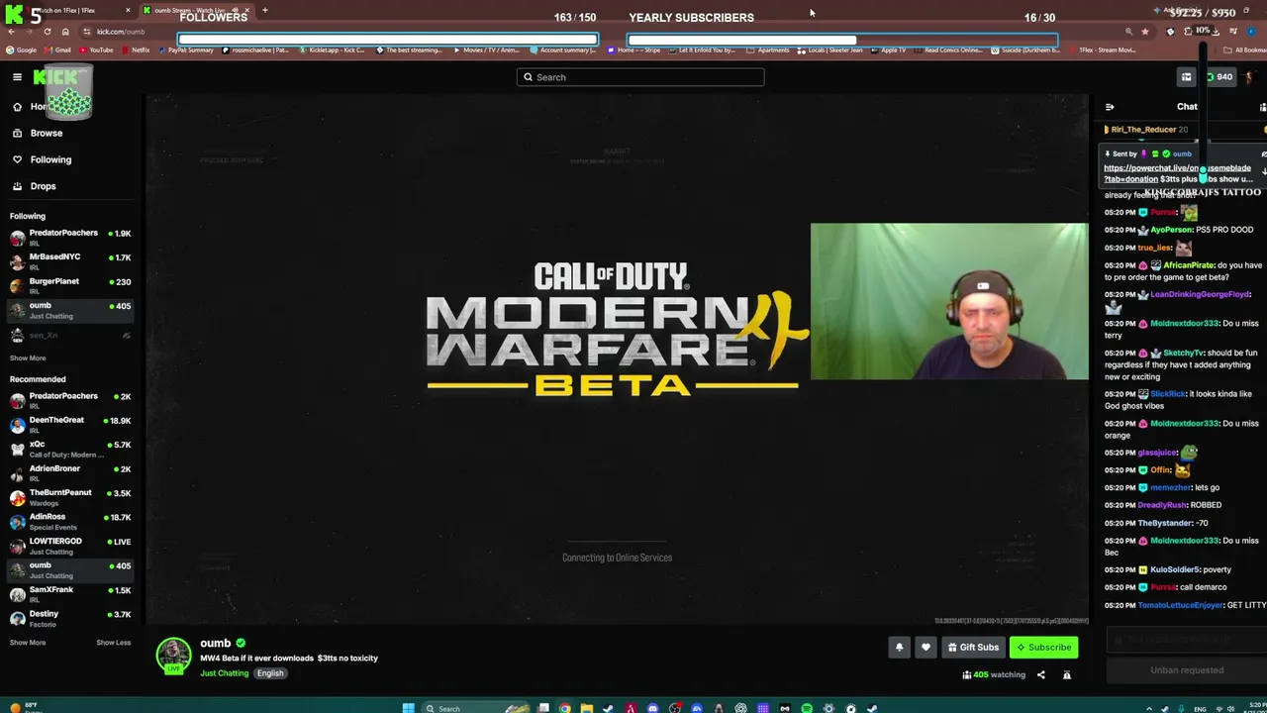Click the share stream icon

click(1040, 675)
